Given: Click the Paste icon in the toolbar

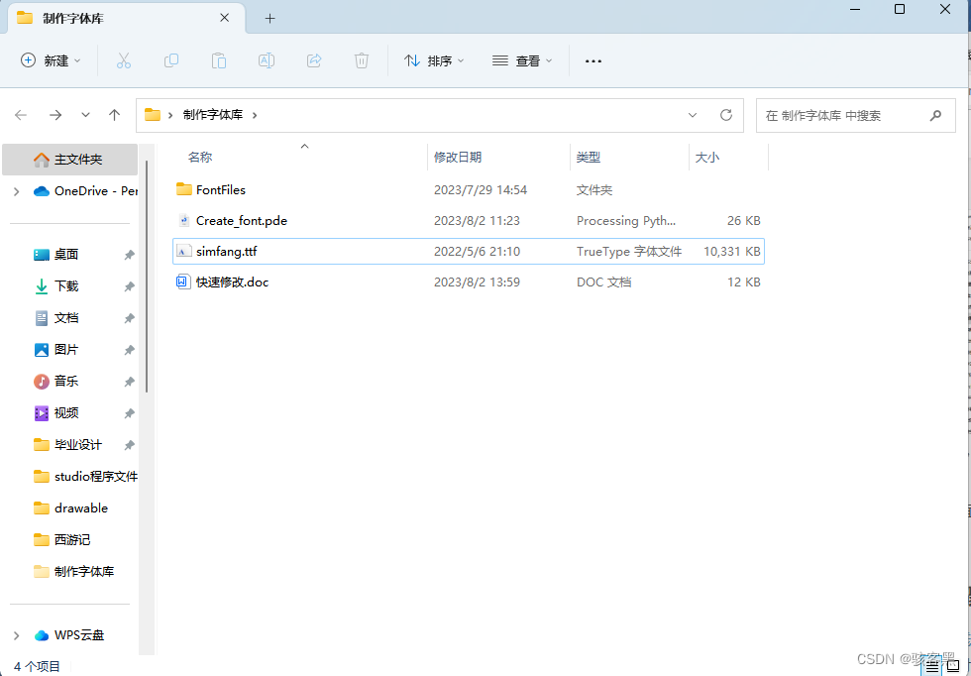Looking at the screenshot, I should click(219, 60).
